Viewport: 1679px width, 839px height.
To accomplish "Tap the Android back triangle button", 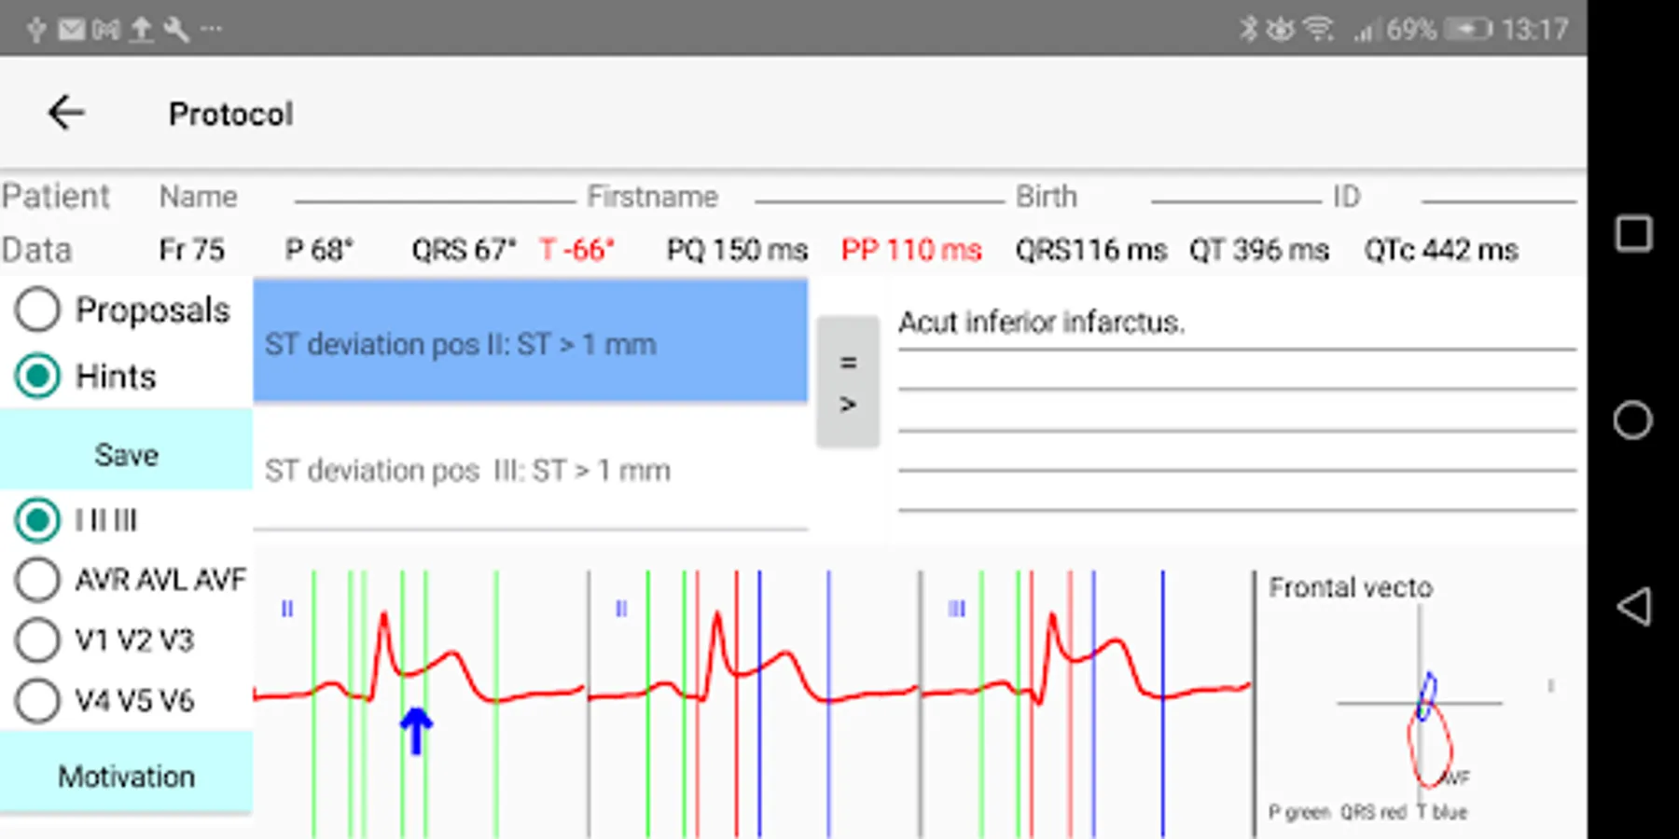I will 1633,606.
